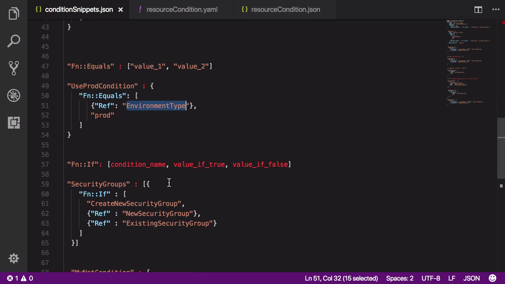Open the Extensions view icon
505x284 pixels.
pos(14,123)
